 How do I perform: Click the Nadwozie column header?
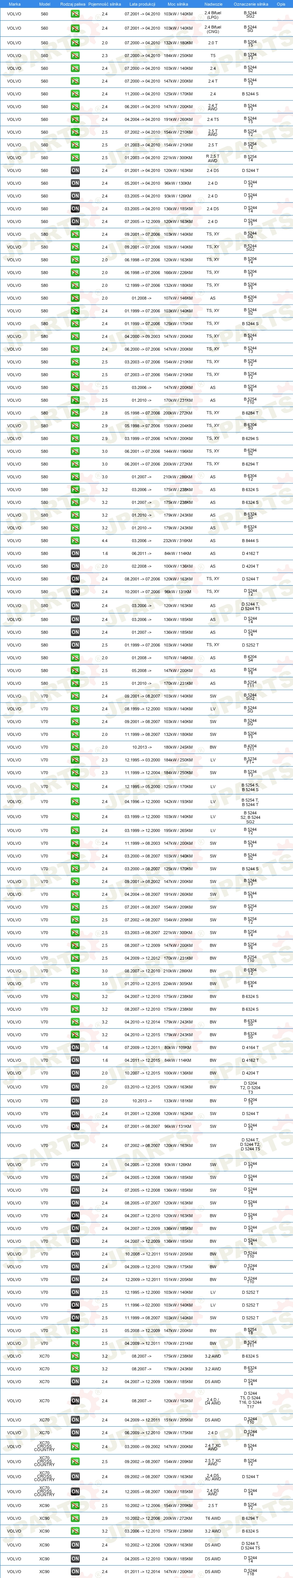pos(213,4)
